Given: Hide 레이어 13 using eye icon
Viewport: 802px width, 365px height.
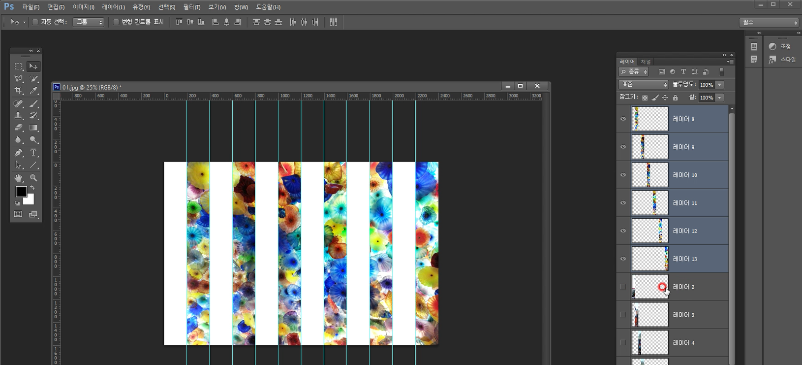Looking at the screenshot, I should pos(623,259).
